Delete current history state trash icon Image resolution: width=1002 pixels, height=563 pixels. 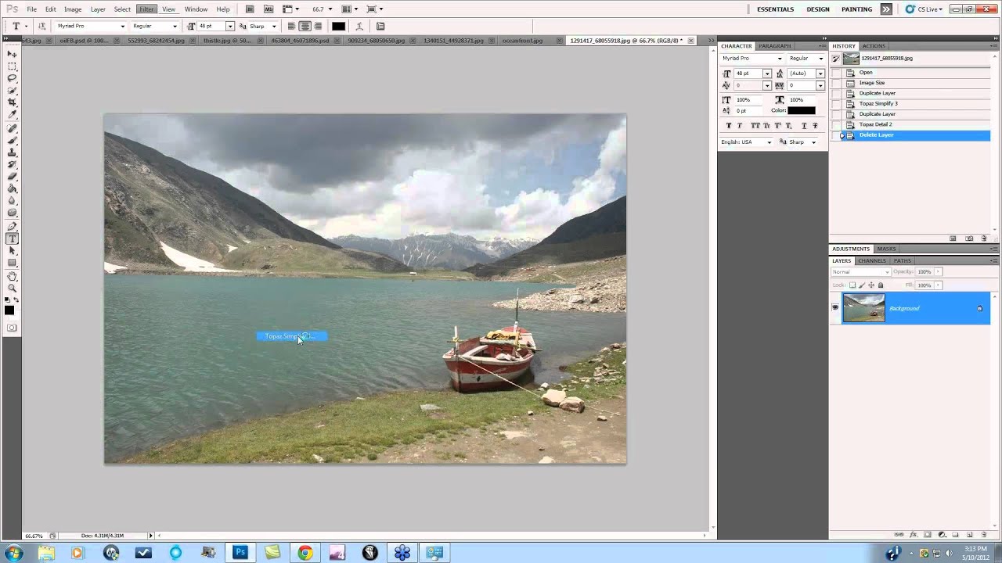pos(984,238)
